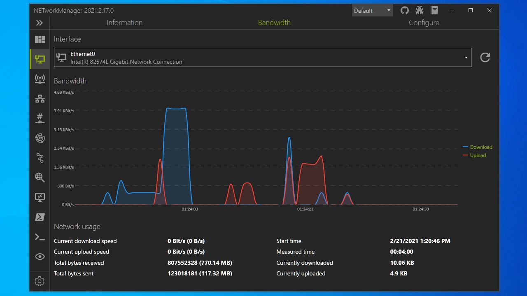
Task: Open the Traceroute sidebar icon
Action: click(x=40, y=158)
